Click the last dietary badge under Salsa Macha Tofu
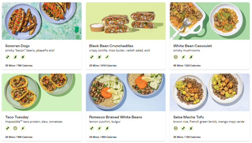The image size is (252, 143). pyautogui.click(x=191, y=128)
